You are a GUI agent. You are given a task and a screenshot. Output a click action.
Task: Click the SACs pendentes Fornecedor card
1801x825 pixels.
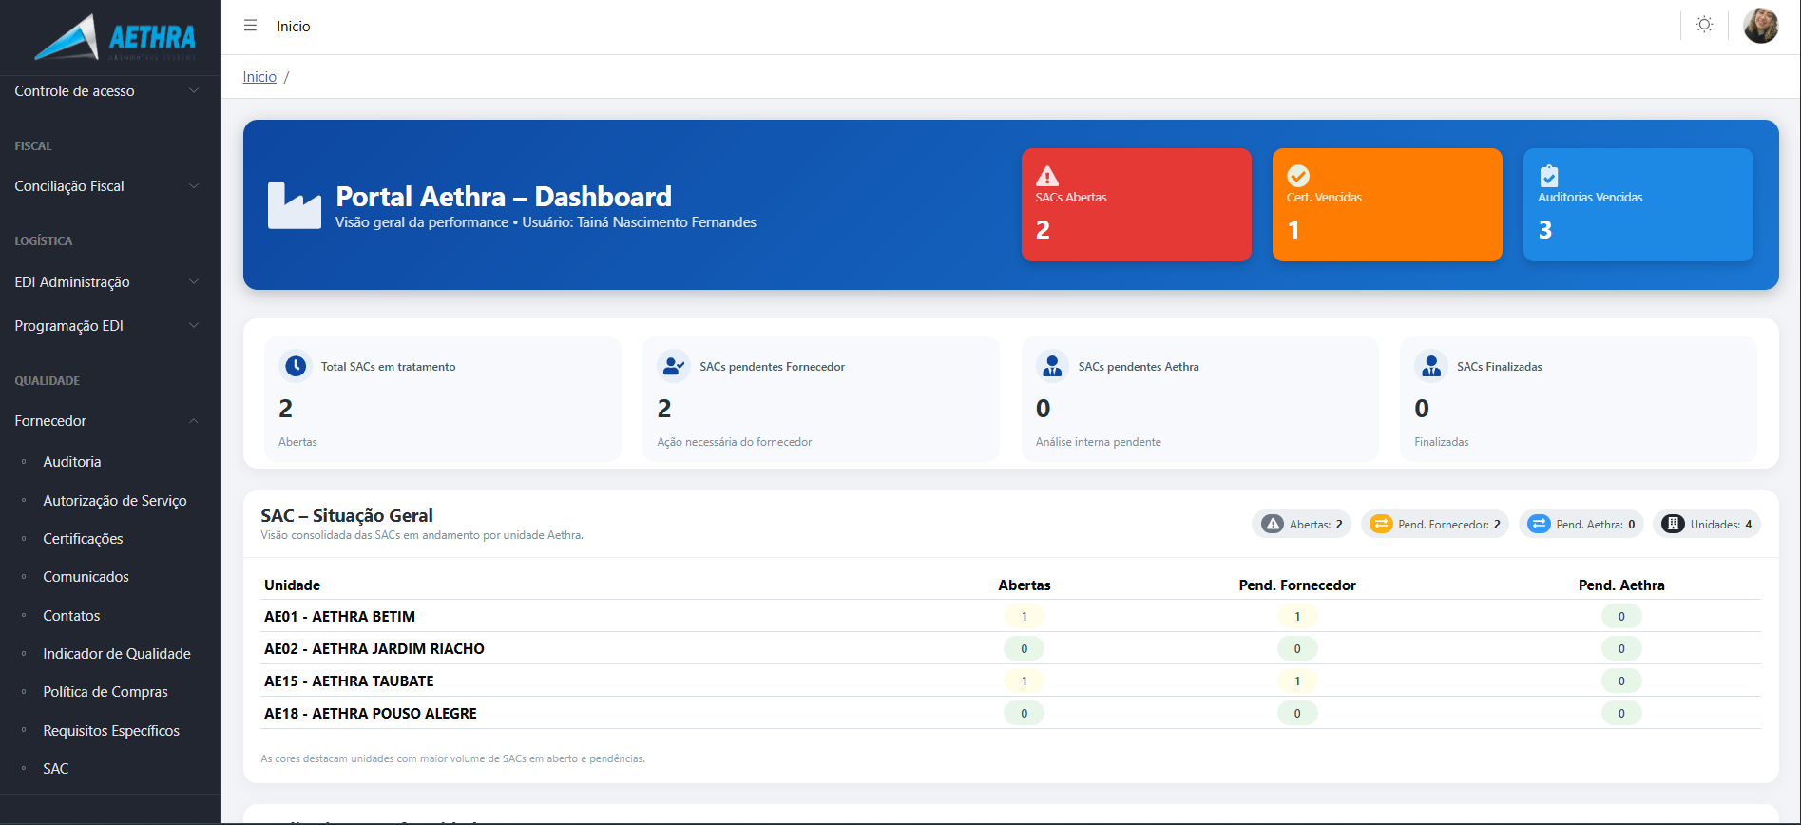[821, 399]
